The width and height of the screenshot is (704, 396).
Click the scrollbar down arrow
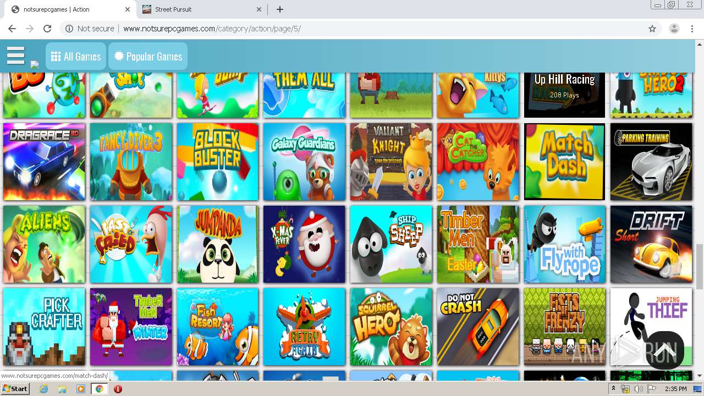[x=699, y=376]
